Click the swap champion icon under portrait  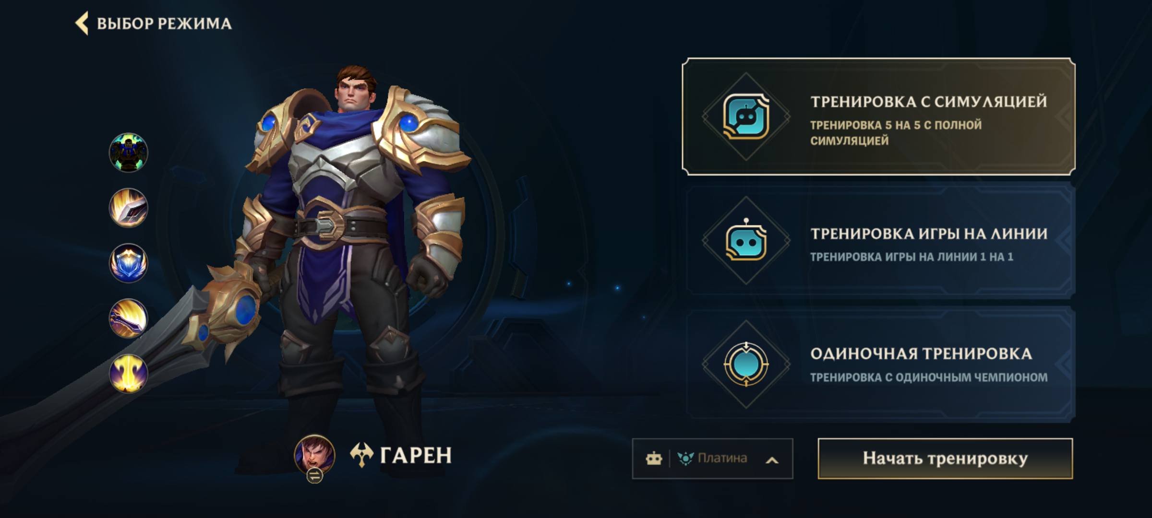pyautogui.click(x=314, y=475)
